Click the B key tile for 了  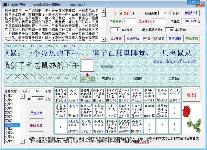[x=111, y=126]
